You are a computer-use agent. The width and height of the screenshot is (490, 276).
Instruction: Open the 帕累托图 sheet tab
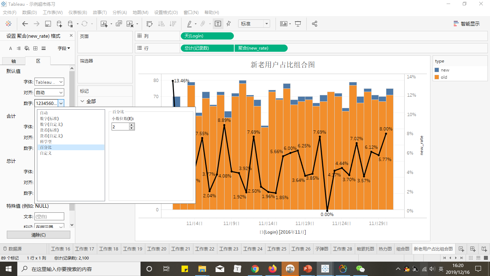tap(366, 249)
